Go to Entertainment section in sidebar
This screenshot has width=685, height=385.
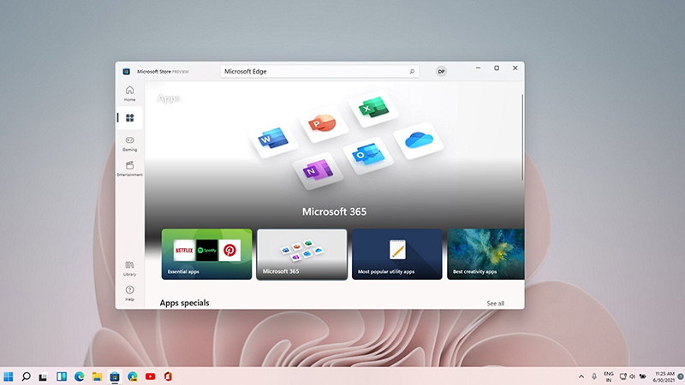click(x=130, y=169)
